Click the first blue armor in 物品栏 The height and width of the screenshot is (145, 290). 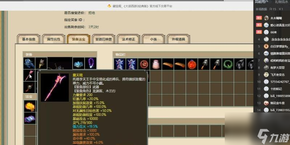click(120, 64)
